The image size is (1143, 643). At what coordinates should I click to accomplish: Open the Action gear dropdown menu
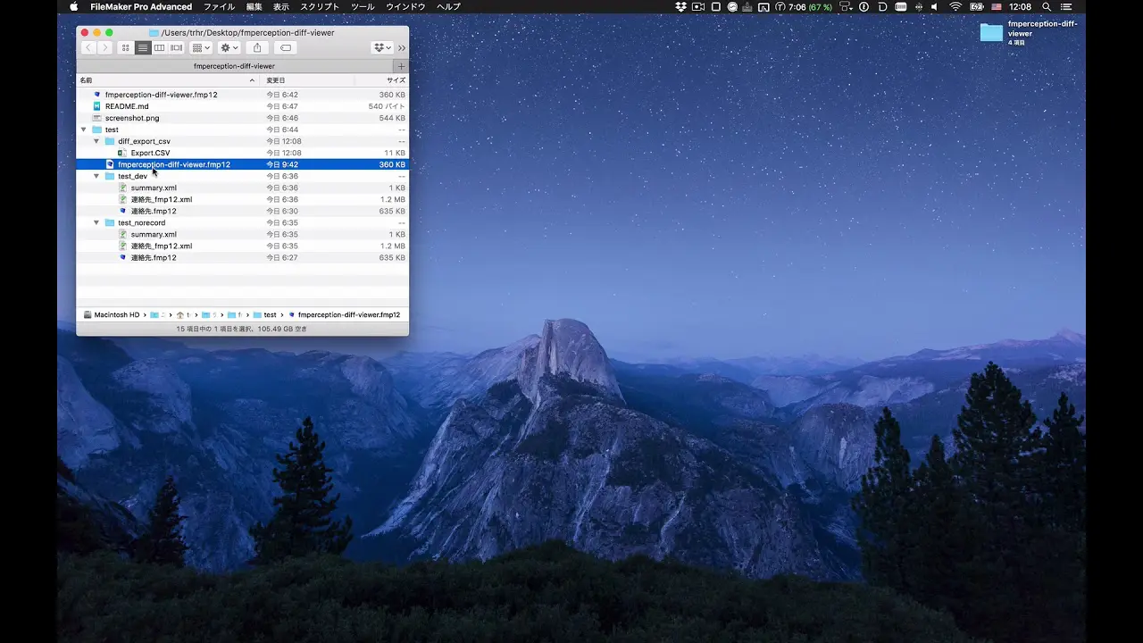[229, 48]
